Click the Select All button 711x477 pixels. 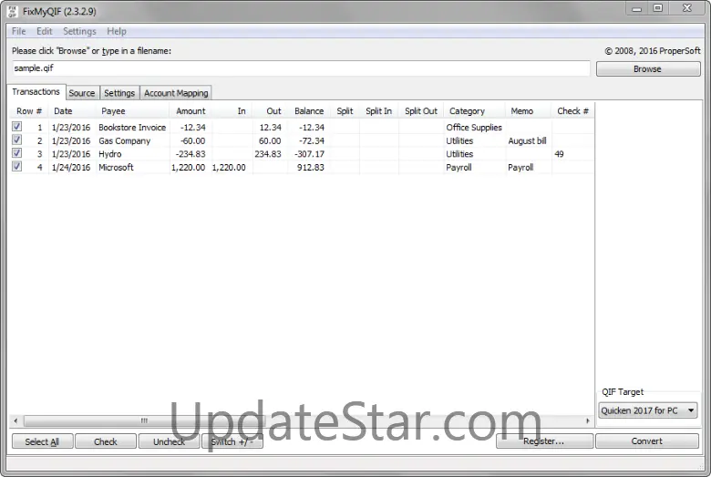(42, 441)
